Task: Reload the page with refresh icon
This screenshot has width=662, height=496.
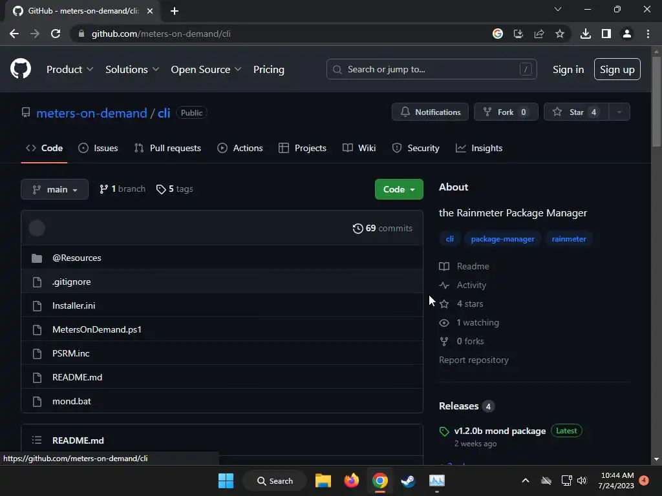Action: click(x=56, y=34)
